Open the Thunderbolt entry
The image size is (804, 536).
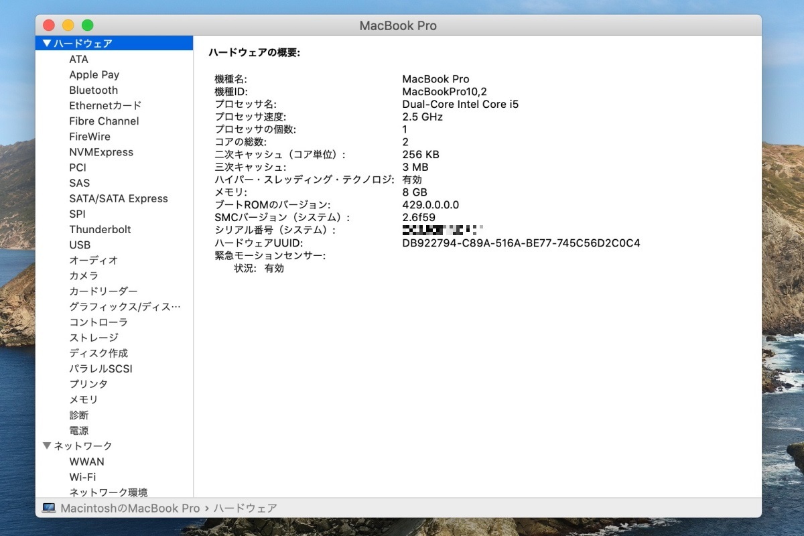[100, 229]
